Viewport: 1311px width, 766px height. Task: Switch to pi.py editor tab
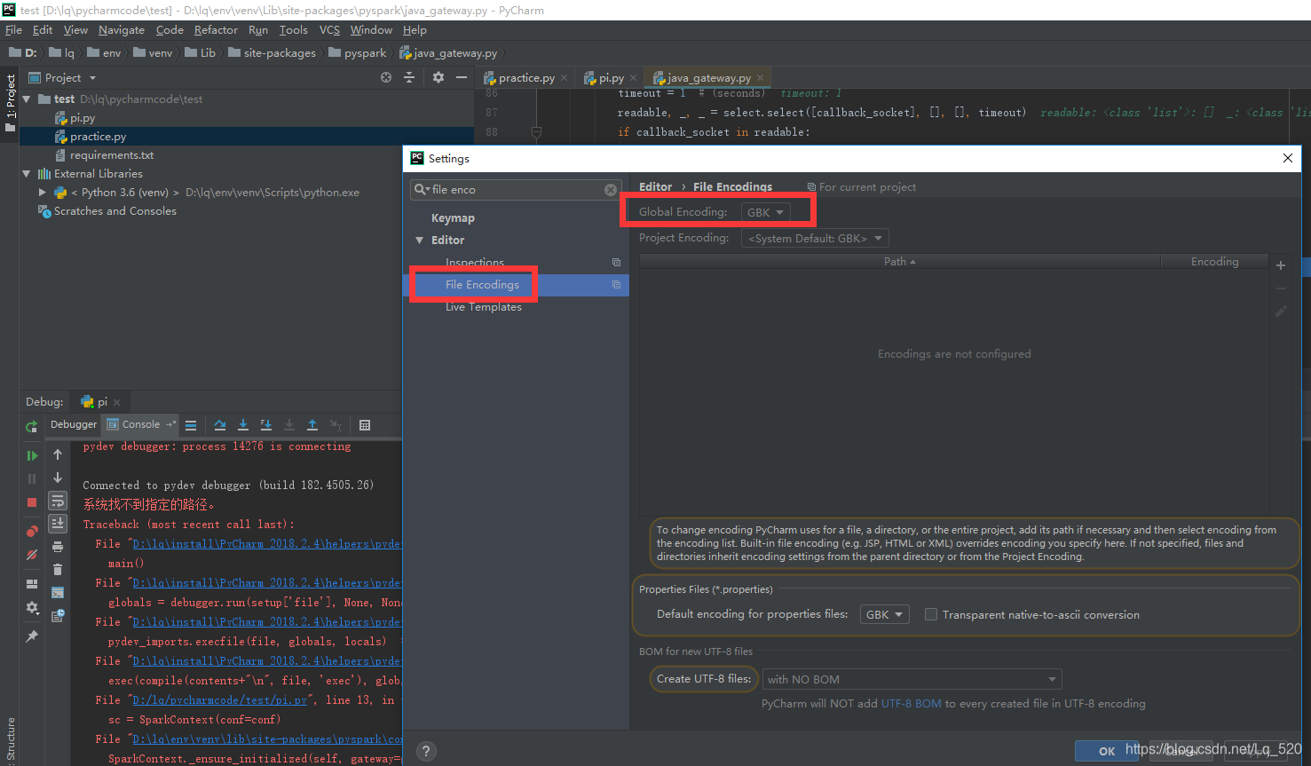(x=610, y=78)
